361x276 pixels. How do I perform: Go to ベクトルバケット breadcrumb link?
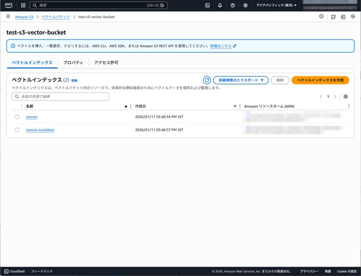pyautogui.click(x=56, y=17)
